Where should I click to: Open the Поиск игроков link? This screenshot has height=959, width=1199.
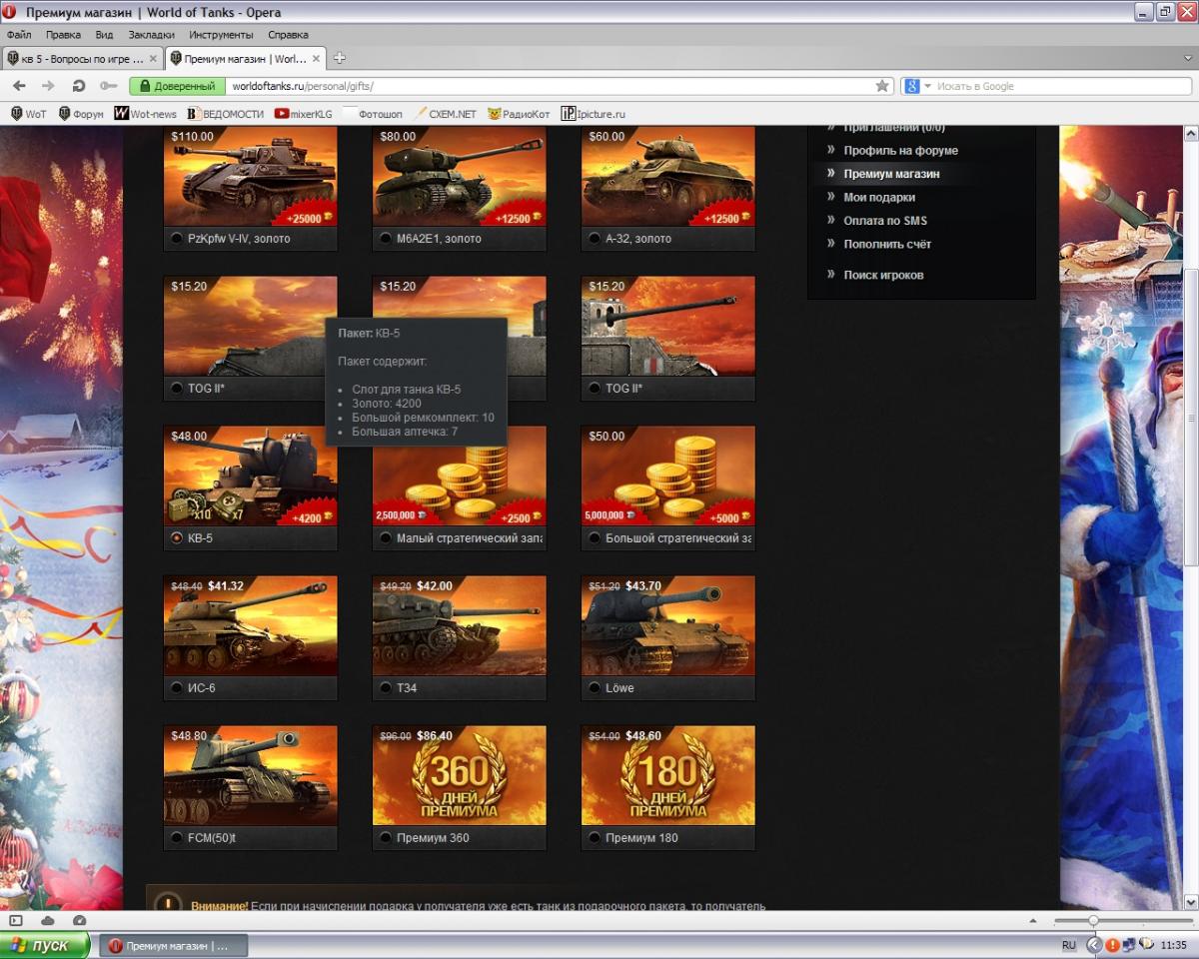click(883, 275)
